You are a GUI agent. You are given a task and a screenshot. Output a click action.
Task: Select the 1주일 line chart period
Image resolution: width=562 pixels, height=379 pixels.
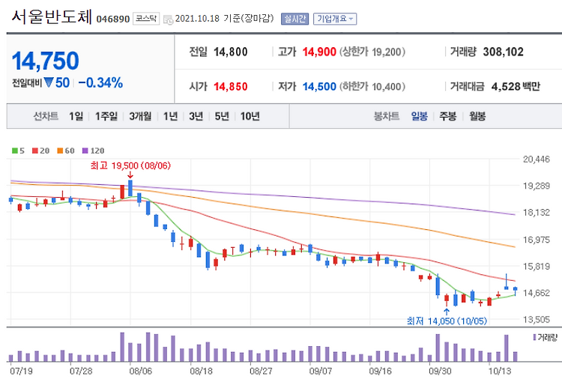106,116
